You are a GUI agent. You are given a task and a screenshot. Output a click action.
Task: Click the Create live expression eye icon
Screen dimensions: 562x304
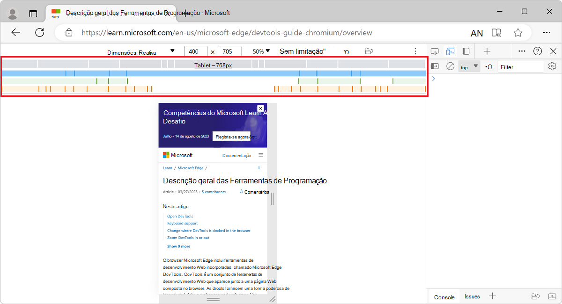click(x=488, y=66)
